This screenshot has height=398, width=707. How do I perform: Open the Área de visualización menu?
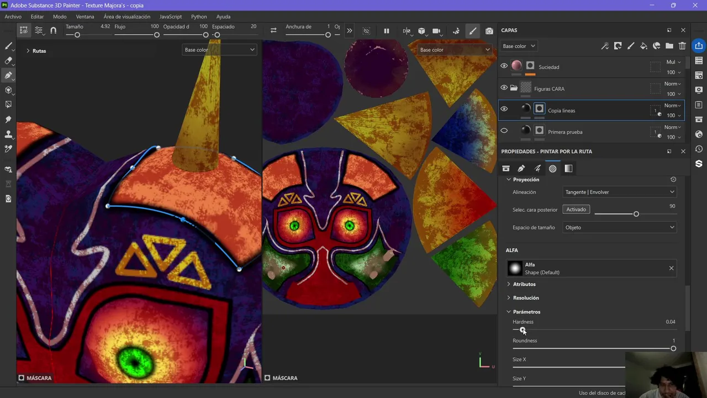pos(127,17)
